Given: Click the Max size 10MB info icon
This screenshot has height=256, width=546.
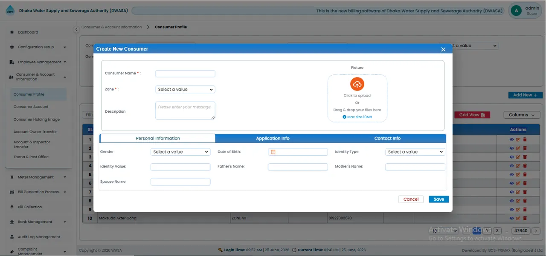Looking at the screenshot, I should 344,117.
